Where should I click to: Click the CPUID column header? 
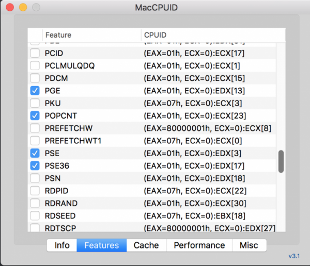click(212, 35)
